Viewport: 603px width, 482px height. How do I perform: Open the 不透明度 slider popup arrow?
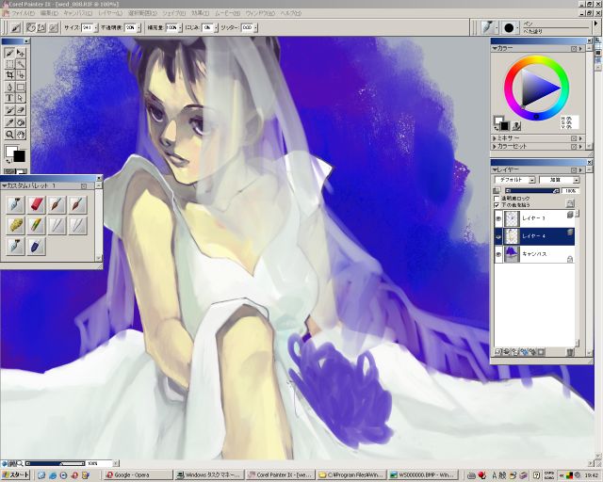139,27
